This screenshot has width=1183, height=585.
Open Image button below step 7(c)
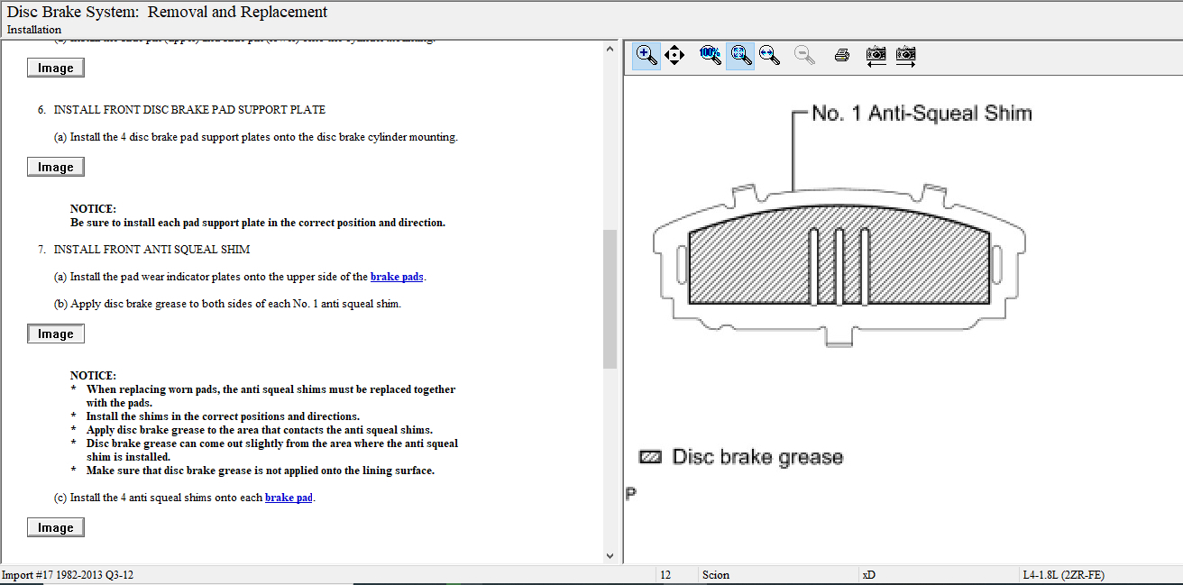click(x=56, y=527)
